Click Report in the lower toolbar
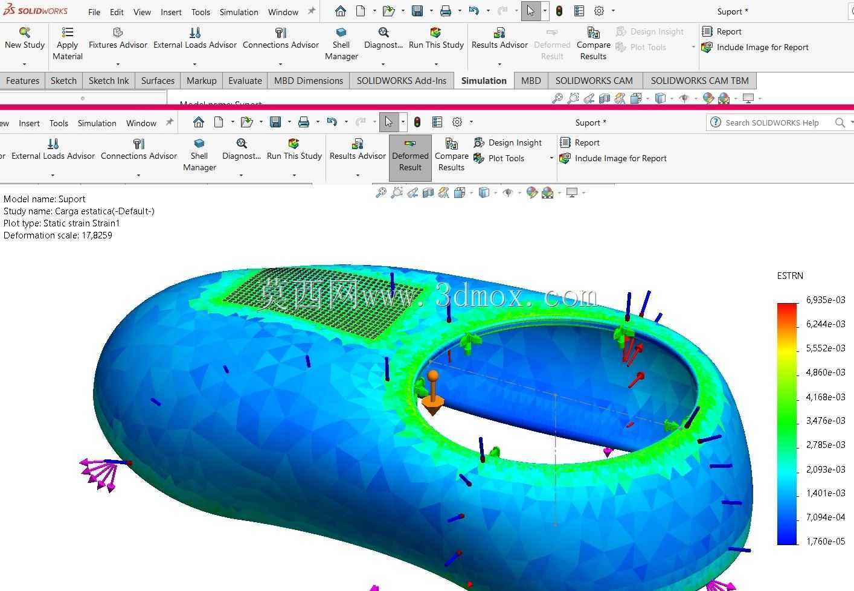Image resolution: width=854 pixels, height=591 pixels. coord(580,142)
